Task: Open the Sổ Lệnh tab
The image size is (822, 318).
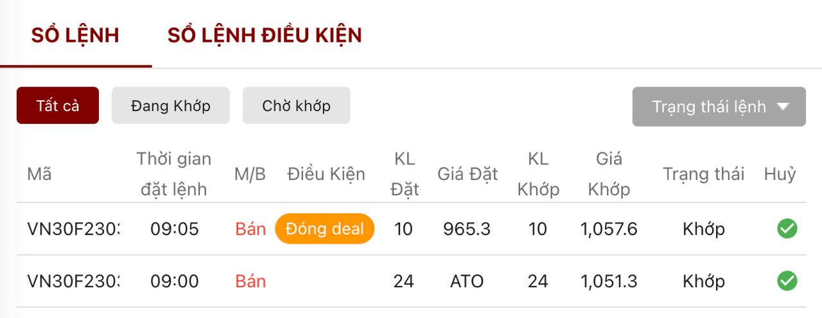Action: (75, 35)
